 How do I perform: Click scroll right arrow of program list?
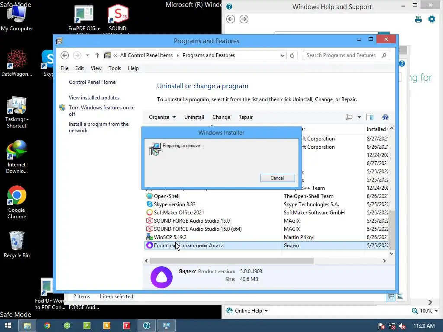click(x=384, y=261)
